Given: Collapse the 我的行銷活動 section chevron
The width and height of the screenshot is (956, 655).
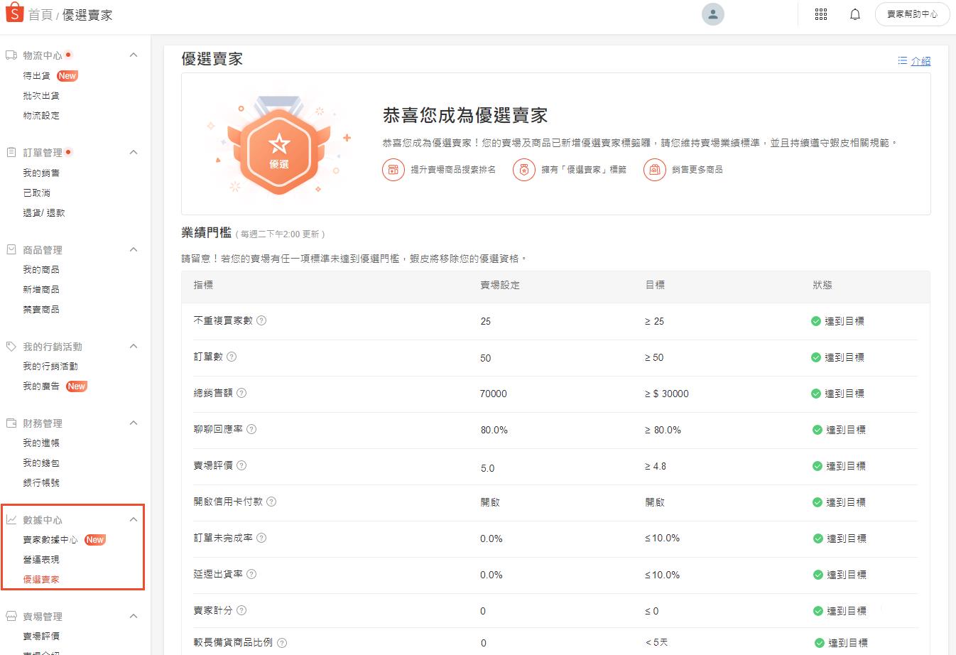Looking at the screenshot, I should (133, 347).
